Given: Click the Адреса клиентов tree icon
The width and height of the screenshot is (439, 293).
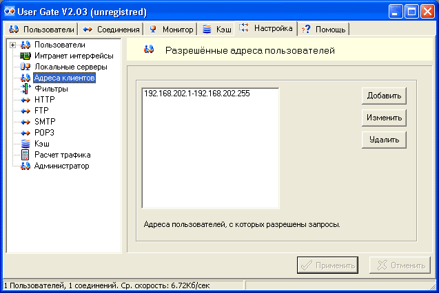Looking at the screenshot, I should 25,78.
